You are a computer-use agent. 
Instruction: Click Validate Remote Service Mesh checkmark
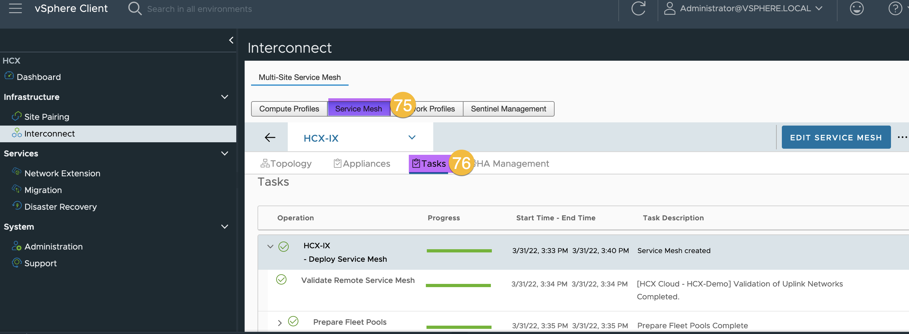pos(281,279)
